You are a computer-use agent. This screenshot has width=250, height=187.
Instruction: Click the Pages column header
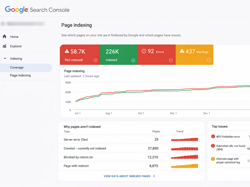156,131
